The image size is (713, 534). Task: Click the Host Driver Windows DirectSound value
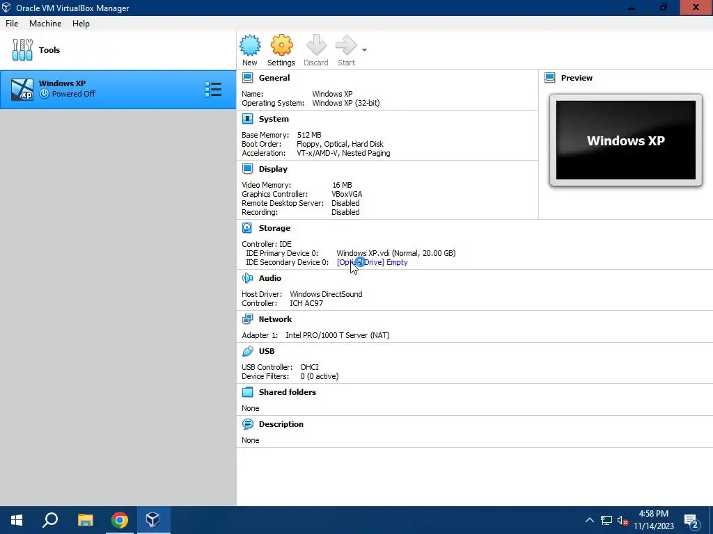(x=326, y=294)
